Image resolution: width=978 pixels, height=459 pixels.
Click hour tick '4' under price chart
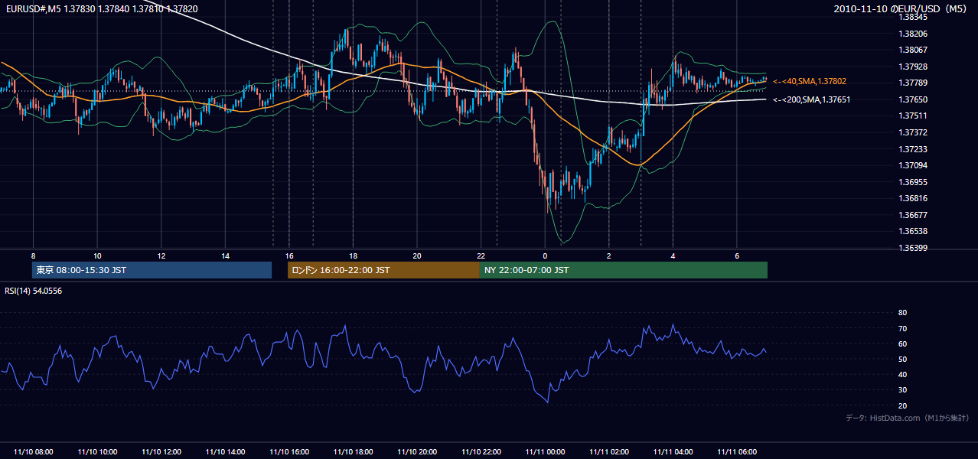pyautogui.click(x=673, y=256)
